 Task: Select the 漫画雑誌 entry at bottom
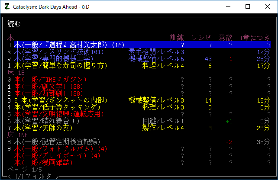point(48,163)
